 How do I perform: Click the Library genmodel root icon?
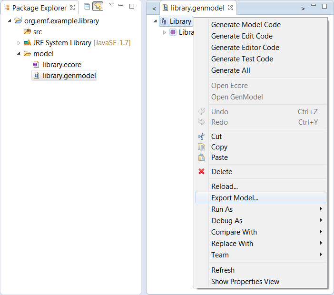tap(164, 21)
